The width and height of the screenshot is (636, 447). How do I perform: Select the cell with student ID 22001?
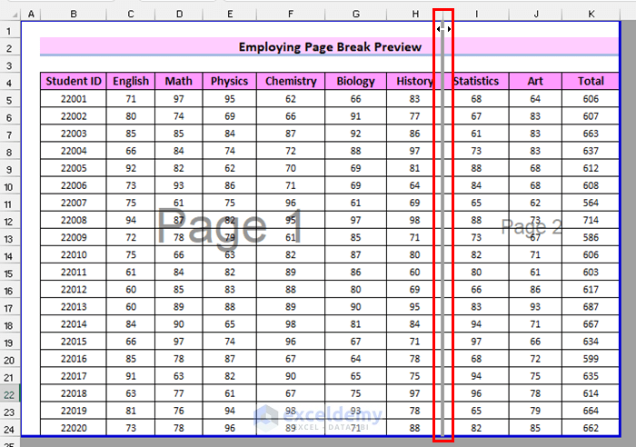coord(74,98)
